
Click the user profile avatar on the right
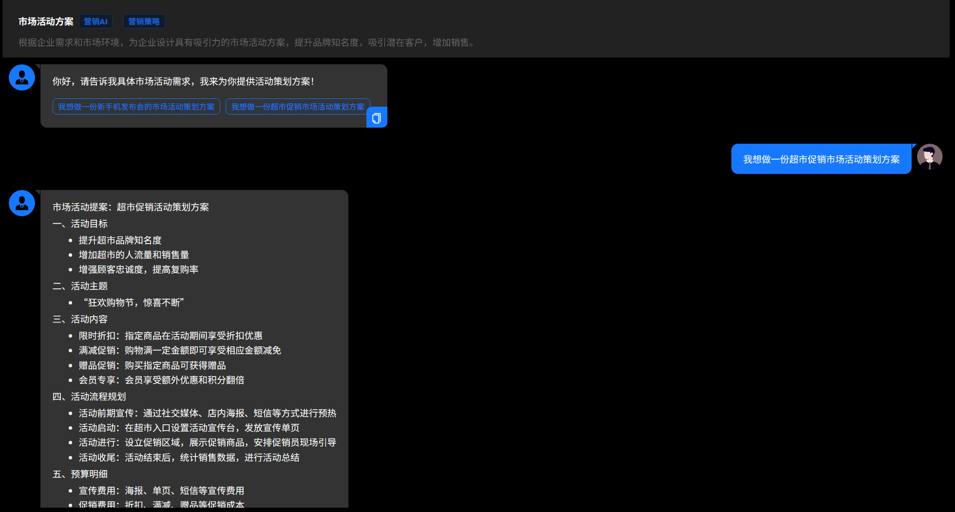[x=929, y=157]
